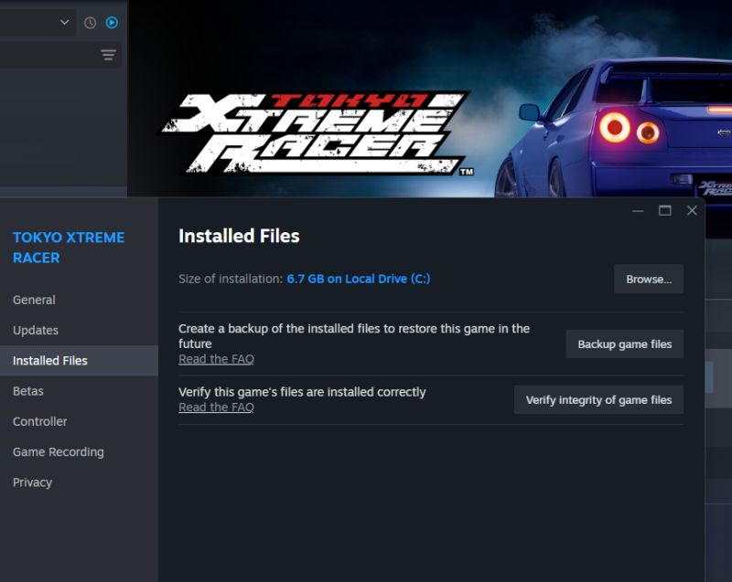Viewport: 732px width, 582px height.
Task: Switch to the Updates section
Action: (x=36, y=330)
